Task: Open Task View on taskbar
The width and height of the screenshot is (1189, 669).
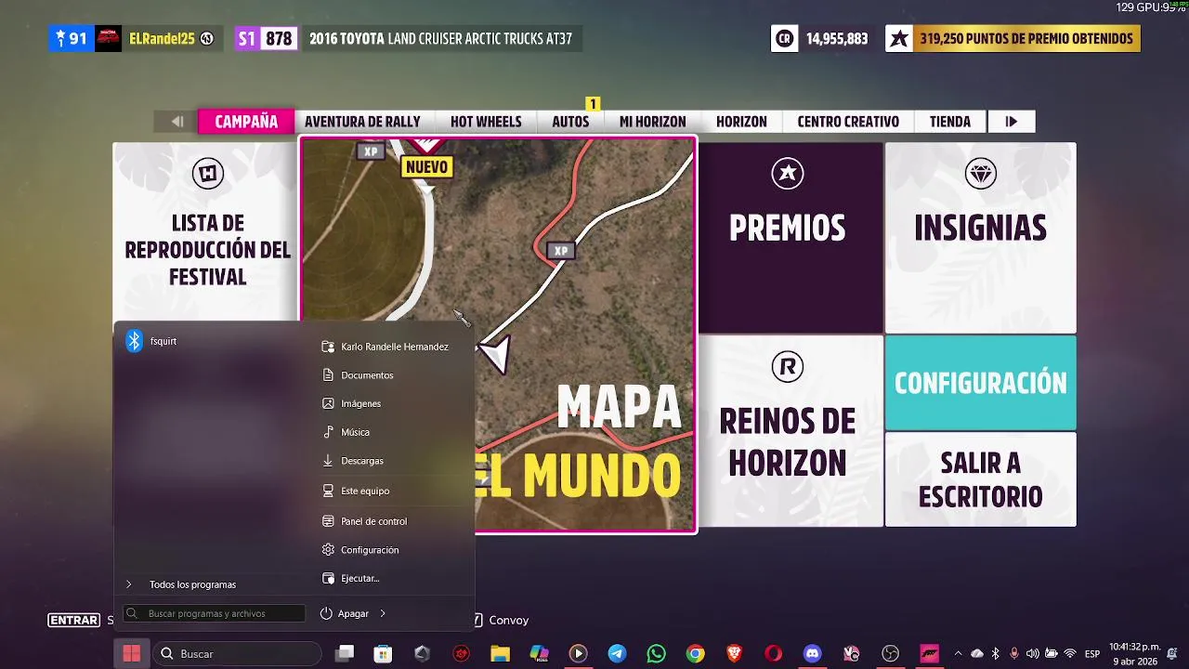Action: coord(345,654)
